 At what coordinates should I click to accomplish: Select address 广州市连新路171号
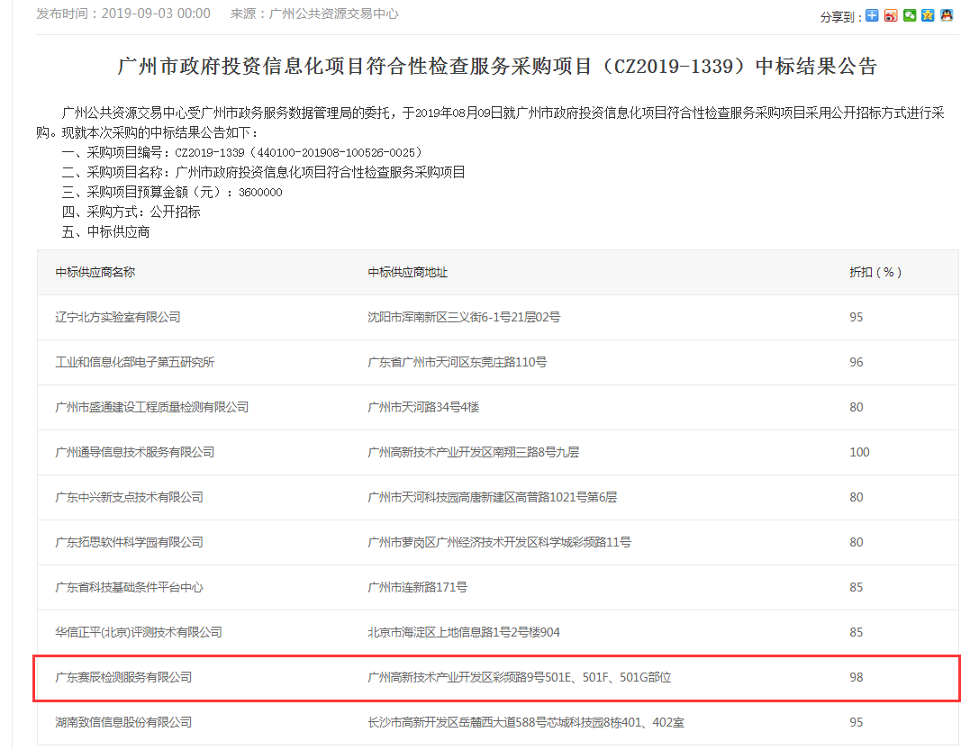point(418,588)
